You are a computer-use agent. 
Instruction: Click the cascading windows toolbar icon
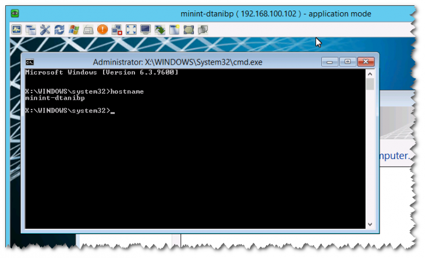pyautogui.click(x=31, y=30)
